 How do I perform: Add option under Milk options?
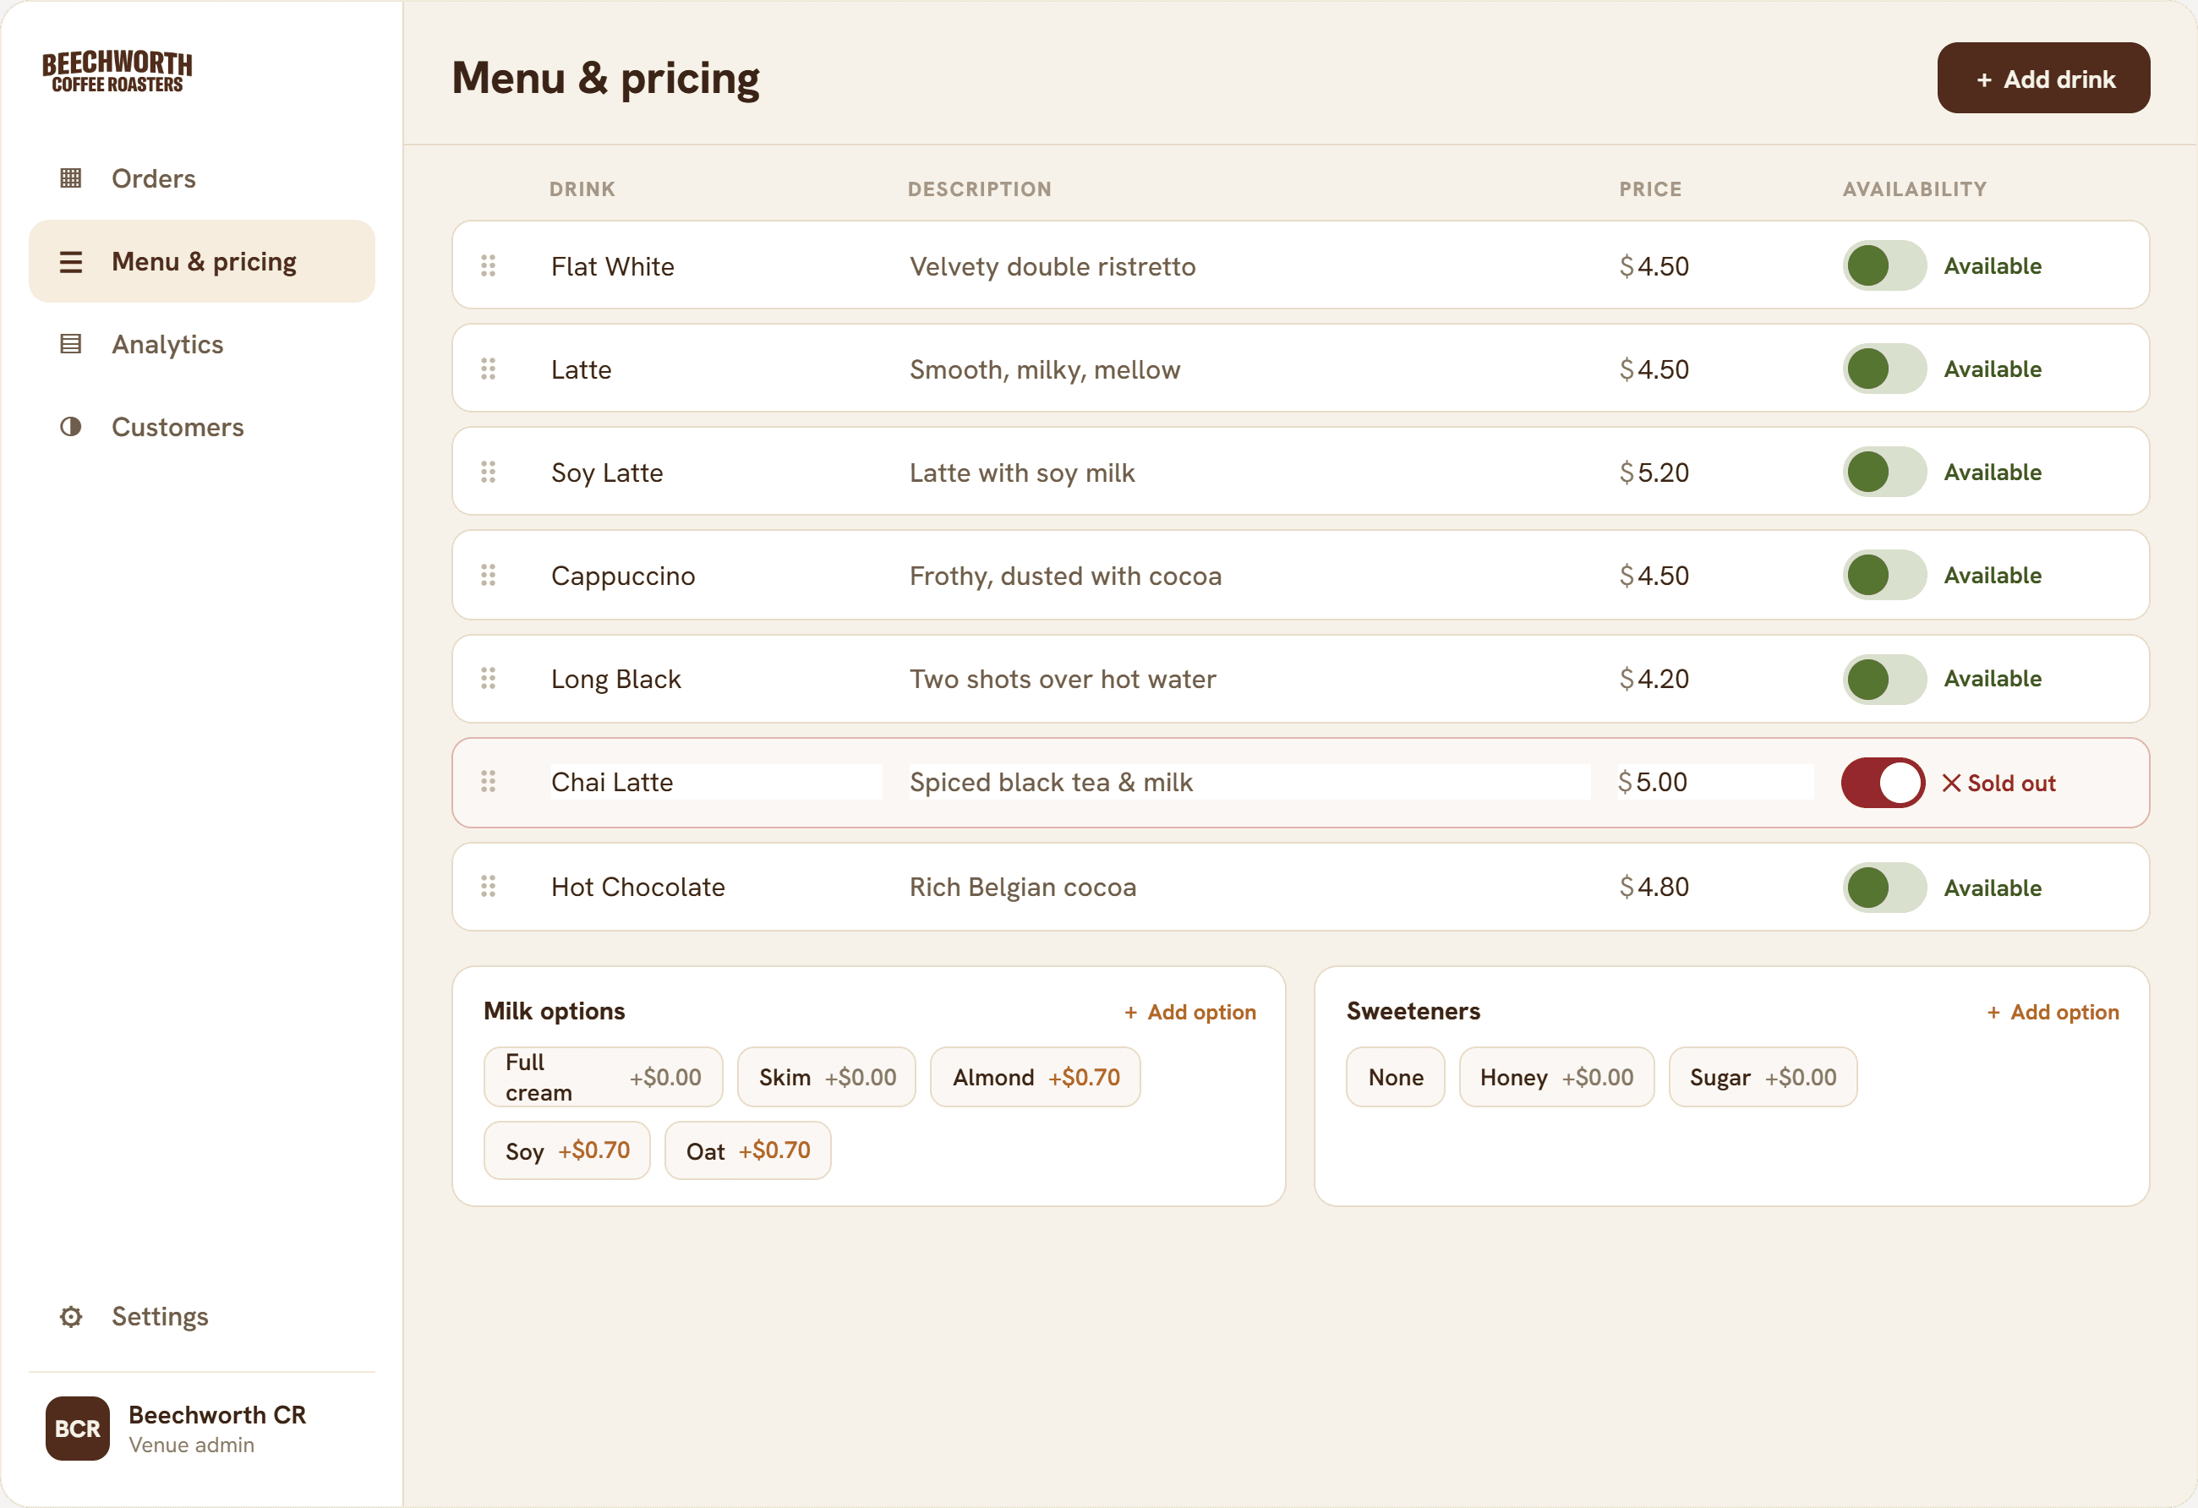(1189, 1012)
